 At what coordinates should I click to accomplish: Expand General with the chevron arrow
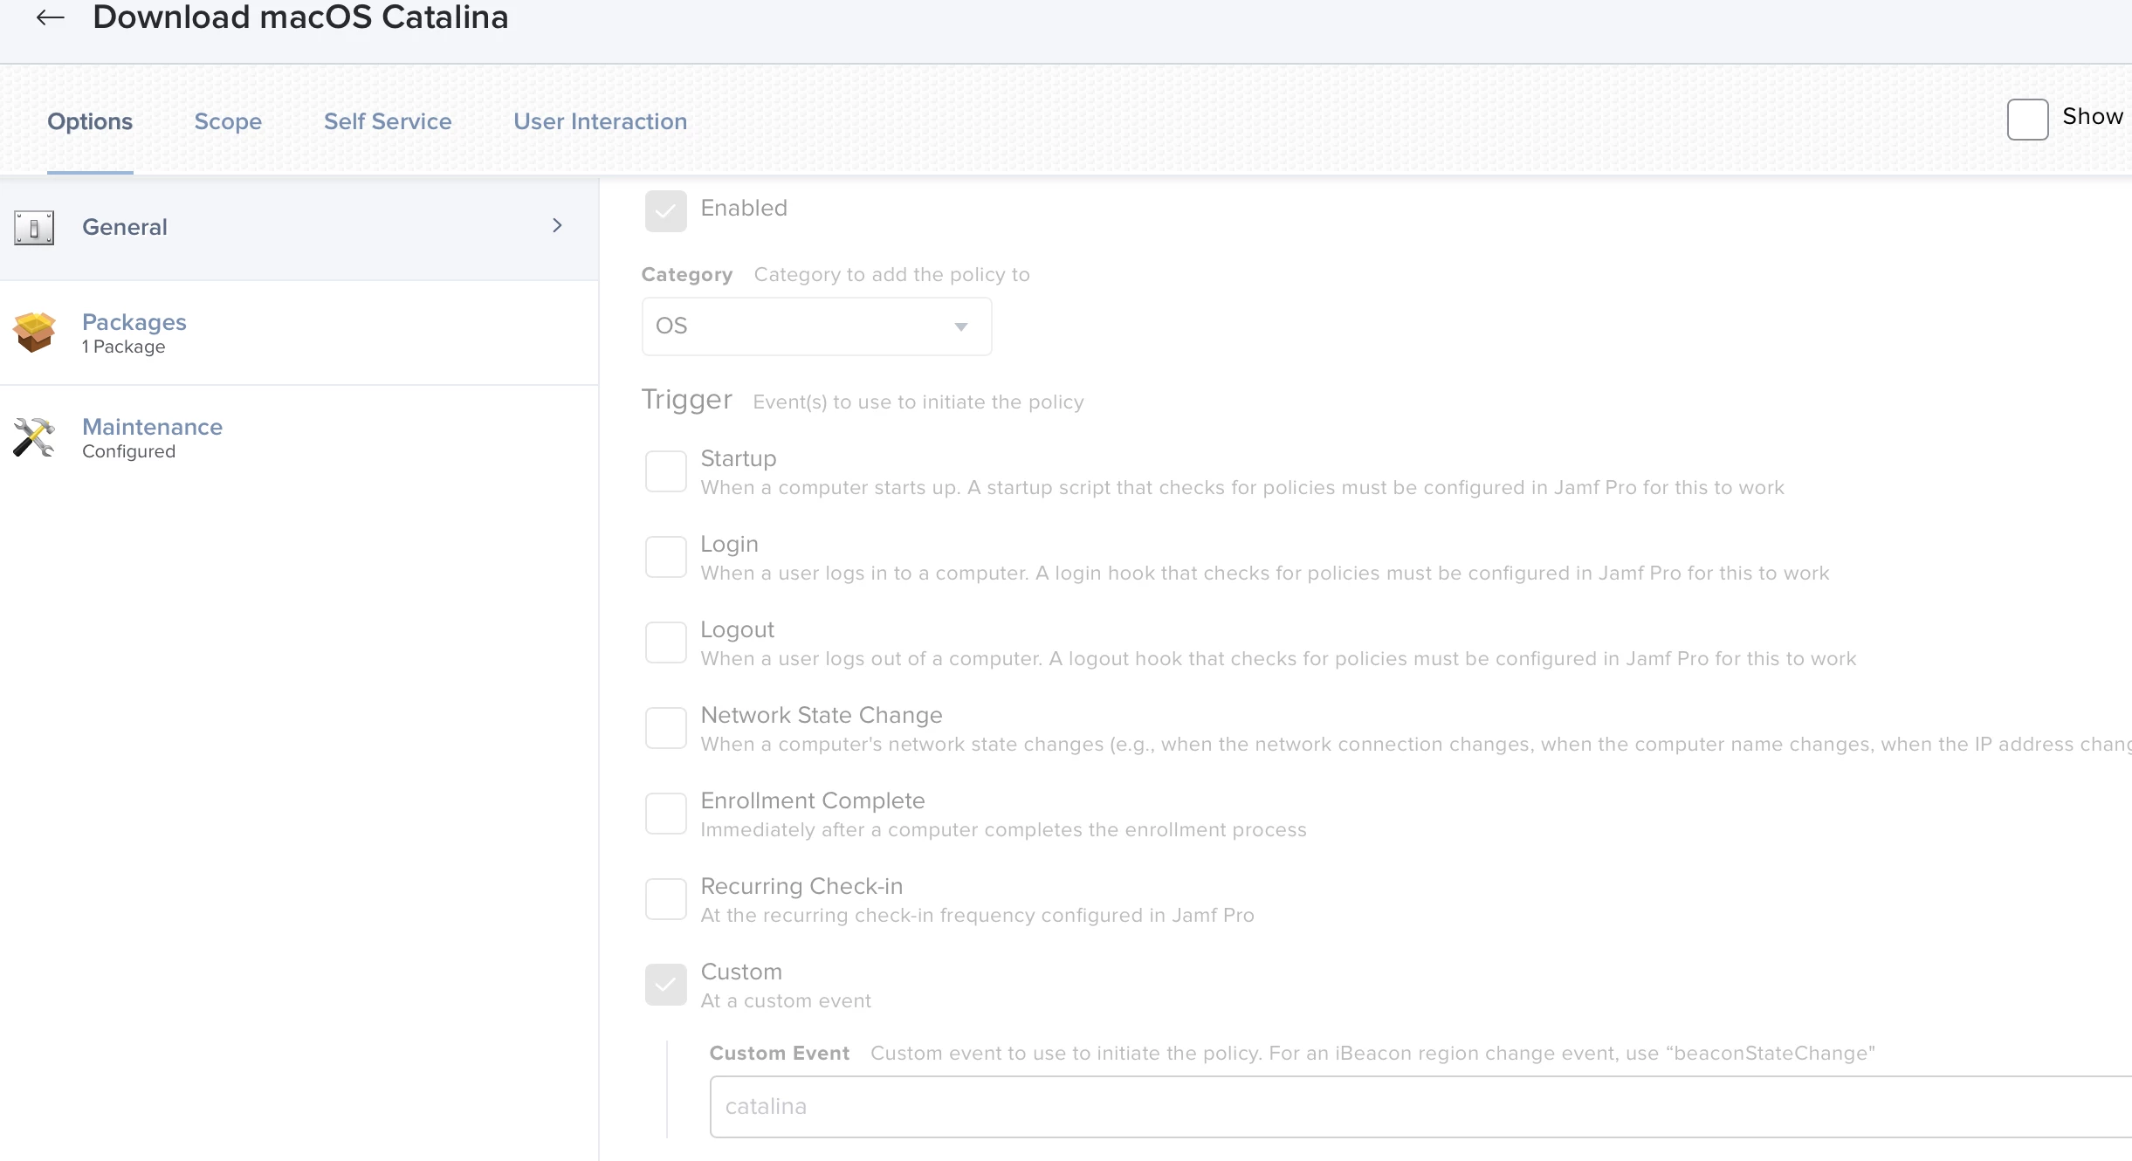tap(557, 226)
